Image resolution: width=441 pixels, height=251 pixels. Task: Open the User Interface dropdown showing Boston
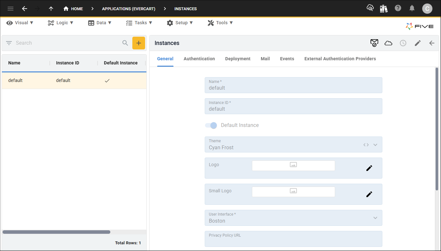375,218
